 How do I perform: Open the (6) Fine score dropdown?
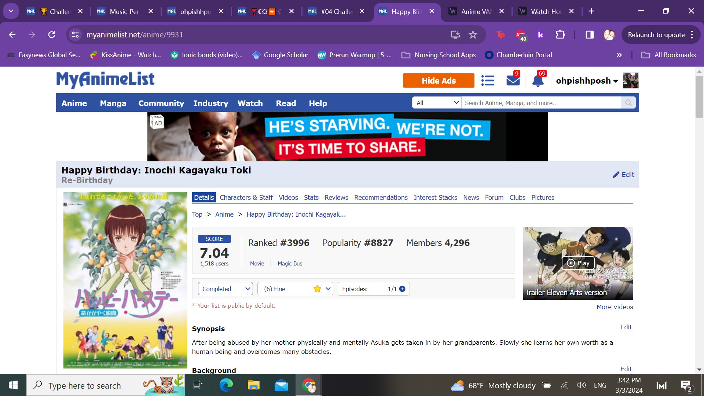[295, 289]
